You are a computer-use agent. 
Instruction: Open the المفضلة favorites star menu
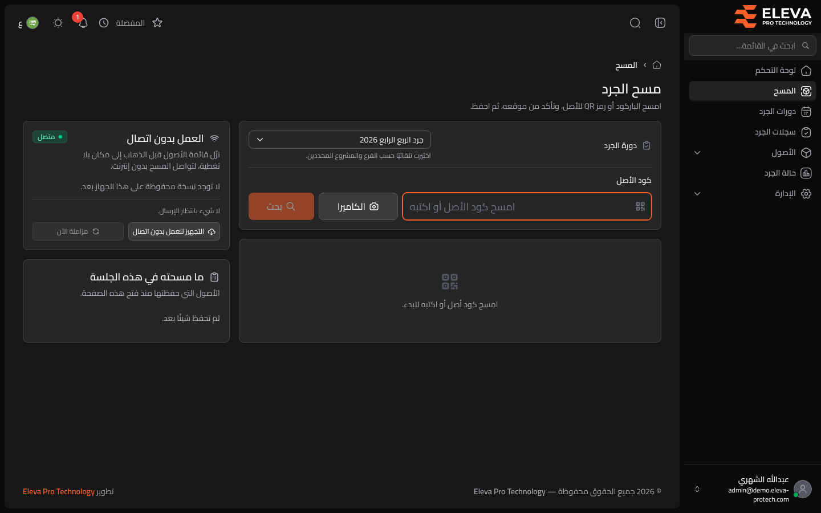(139, 23)
